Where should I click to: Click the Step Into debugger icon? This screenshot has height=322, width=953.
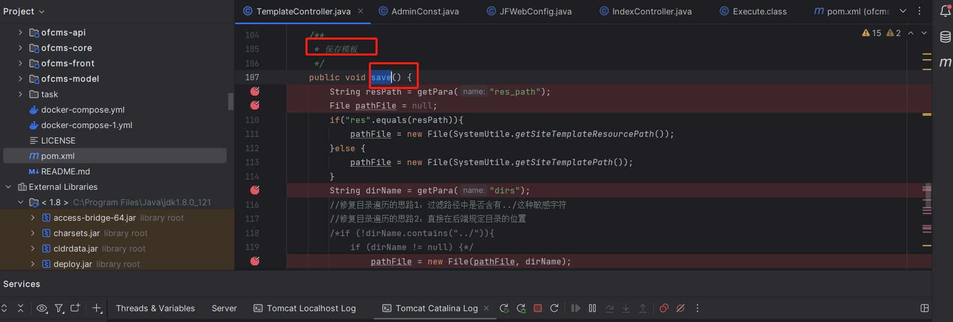[x=626, y=308]
